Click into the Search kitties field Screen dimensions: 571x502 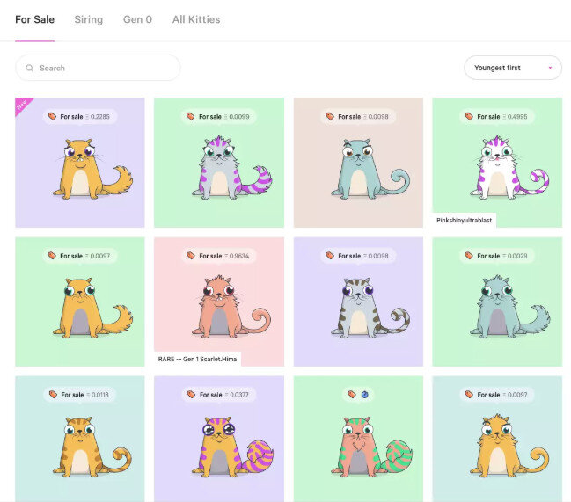[98, 68]
